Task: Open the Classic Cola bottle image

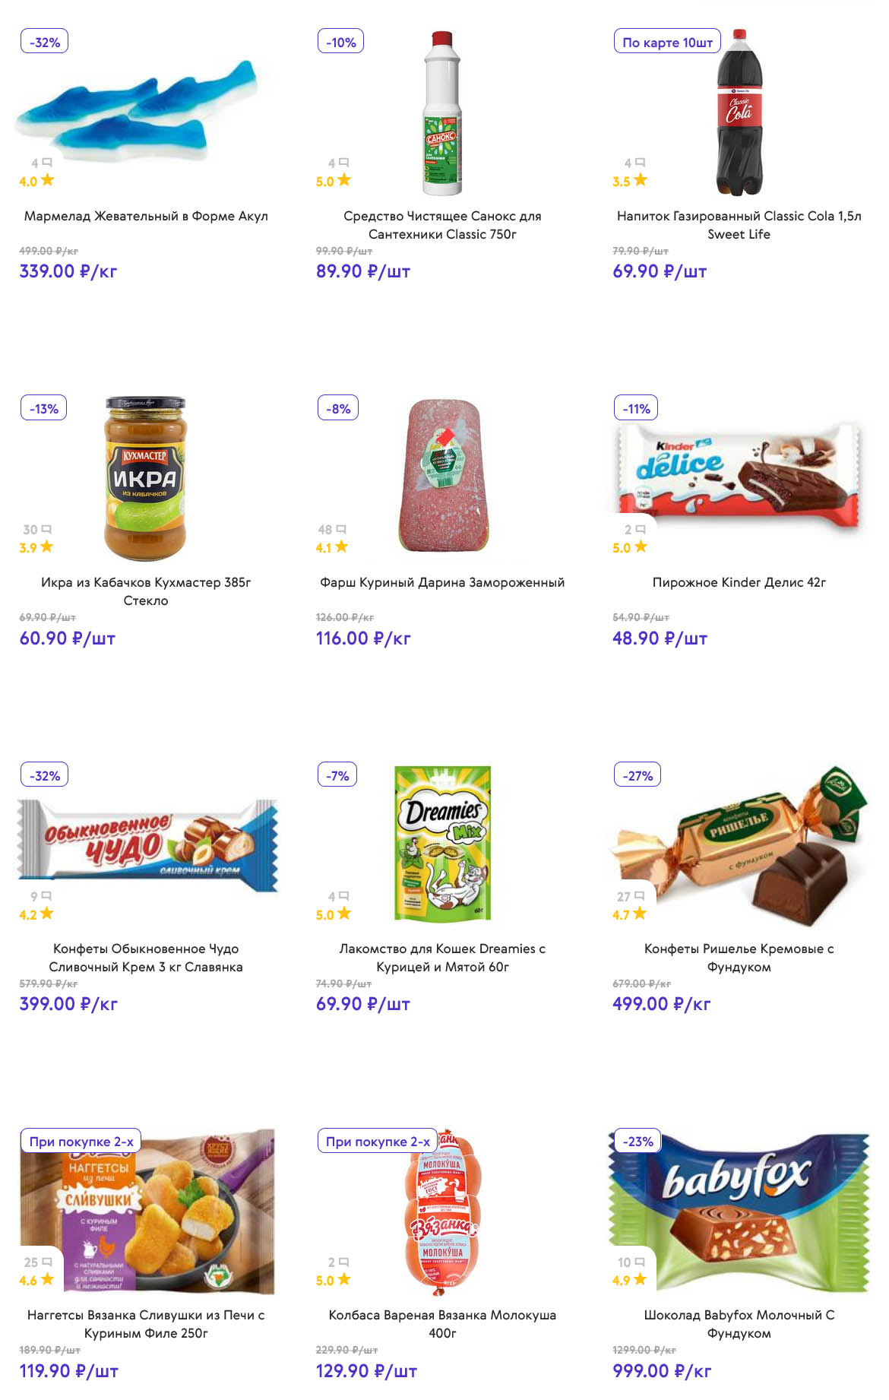Action: [739, 112]
